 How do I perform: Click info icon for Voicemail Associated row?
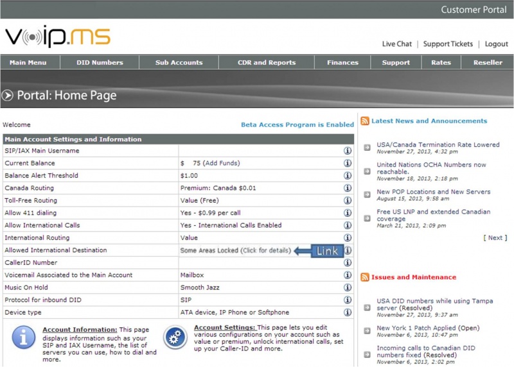click(x=348, y=275)
